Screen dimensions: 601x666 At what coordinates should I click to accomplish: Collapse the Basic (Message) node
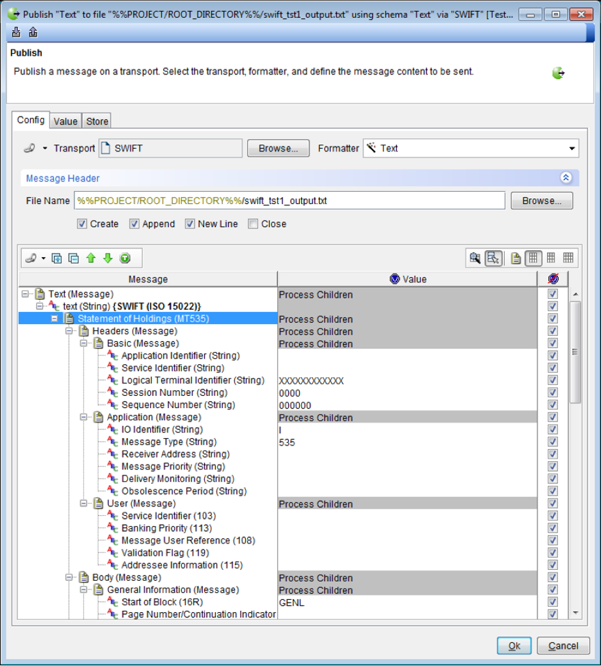tap(83, 343)
